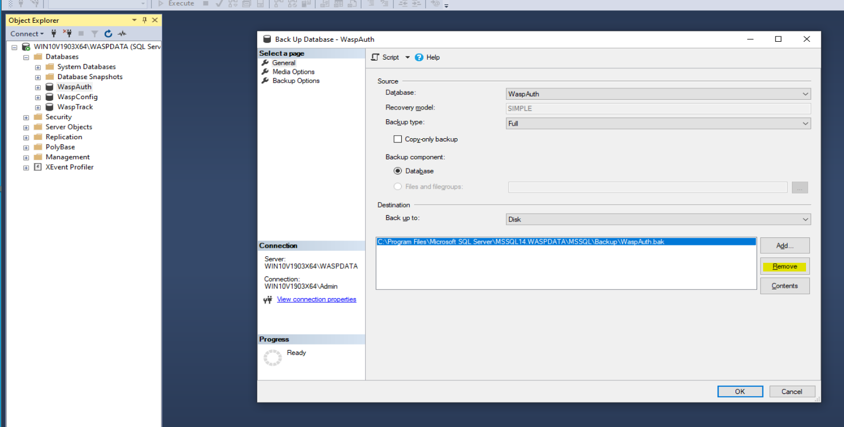Open the Backup type dropdown showing Full
The height and width of the screenshot is (427, 844).
pyautogui.click(x=658, y=124)
